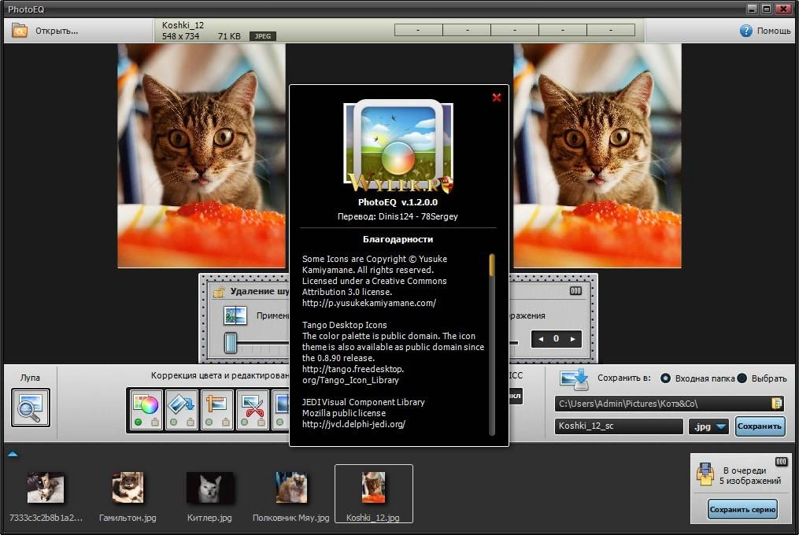Viewport: 799px width, 535px height.
Task: Select the Лупа magnifier tool
Action: (31, 407)
